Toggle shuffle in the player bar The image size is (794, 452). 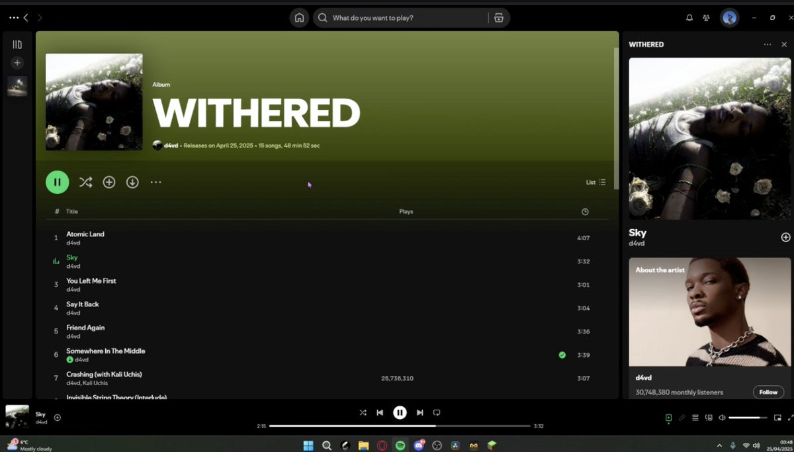(x=363, y=412)
